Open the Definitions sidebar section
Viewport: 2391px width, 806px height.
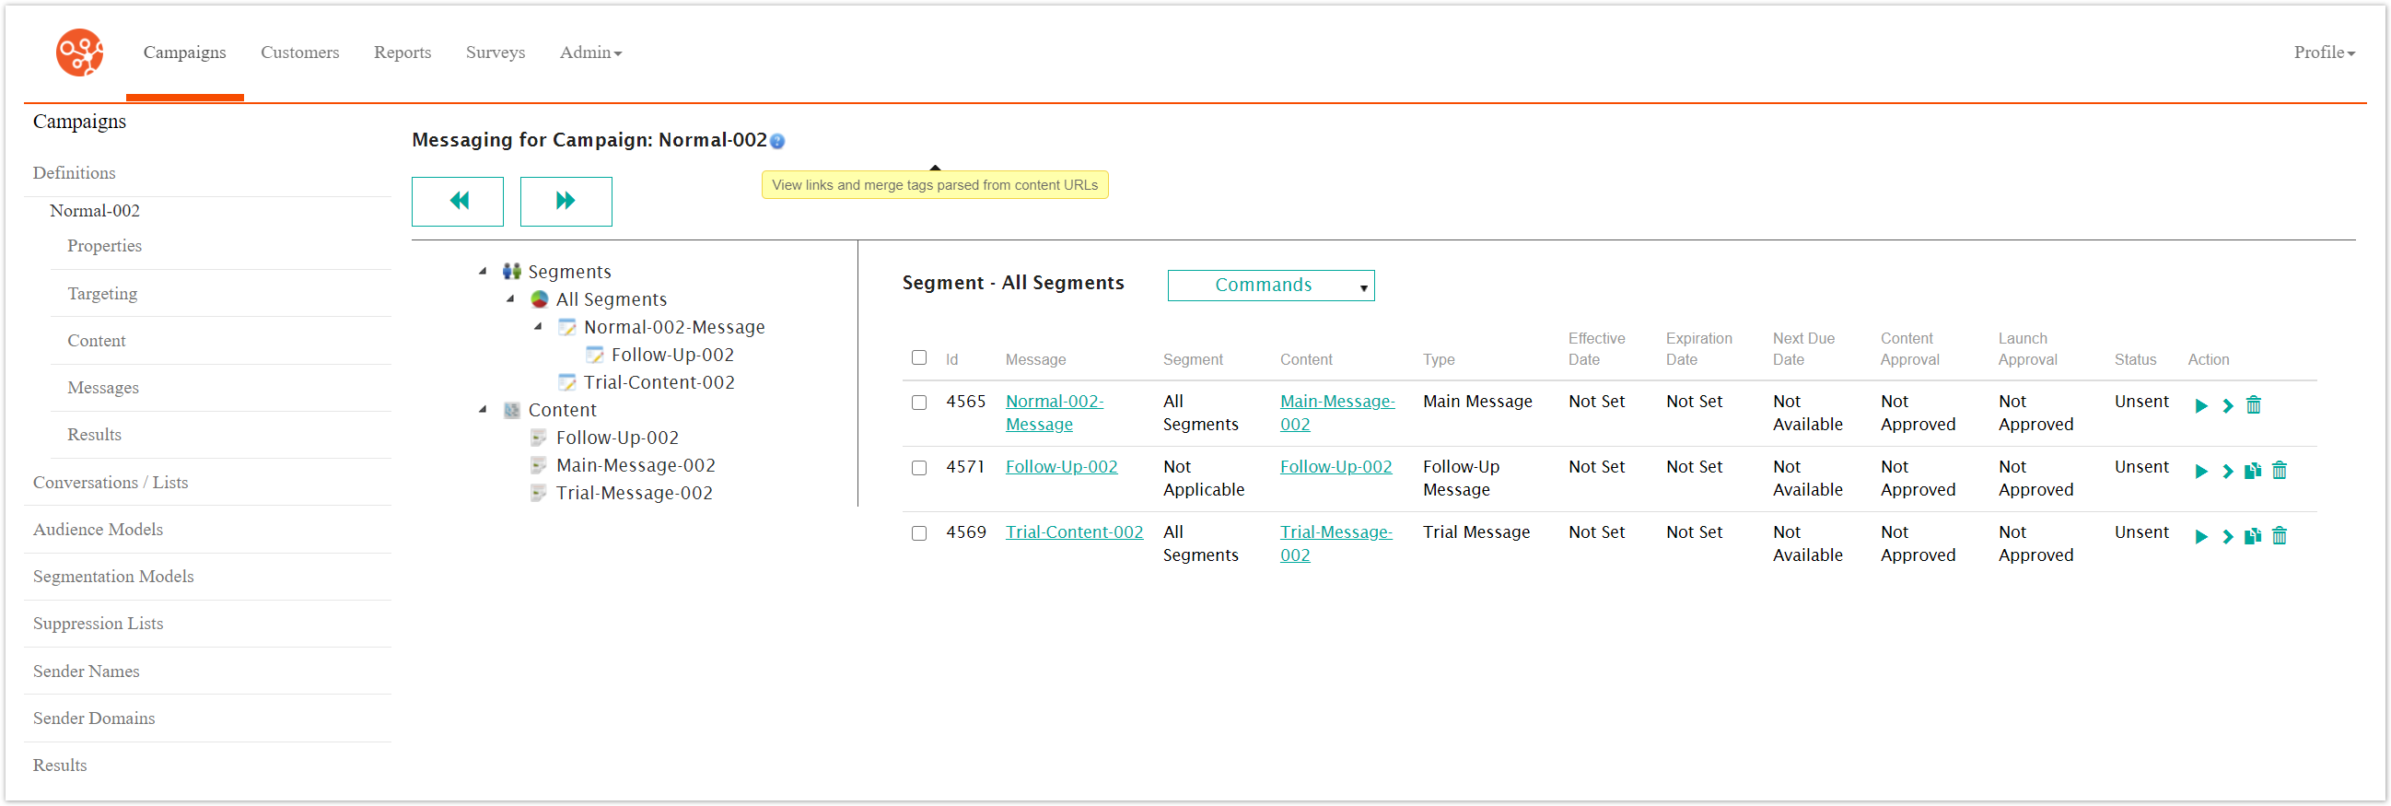(x=75, y=173)
